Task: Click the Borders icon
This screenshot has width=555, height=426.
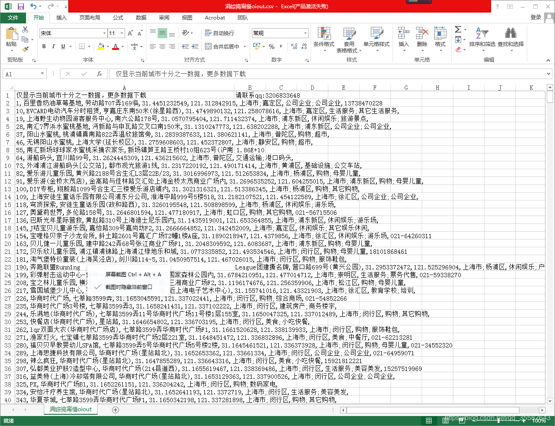Action: point(81,46)
